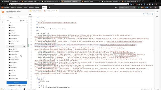Viewport: 161px width, 90px height.
Task: Click the New file icon
Action: pyautogui.click(x=21, y=20)
